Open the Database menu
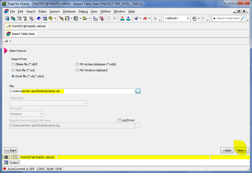The width and height of the screenshot is (252, 173). (69, 11)
